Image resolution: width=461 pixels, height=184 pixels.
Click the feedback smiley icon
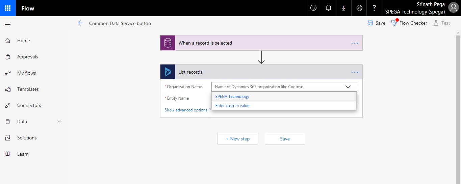pos(313,8)
